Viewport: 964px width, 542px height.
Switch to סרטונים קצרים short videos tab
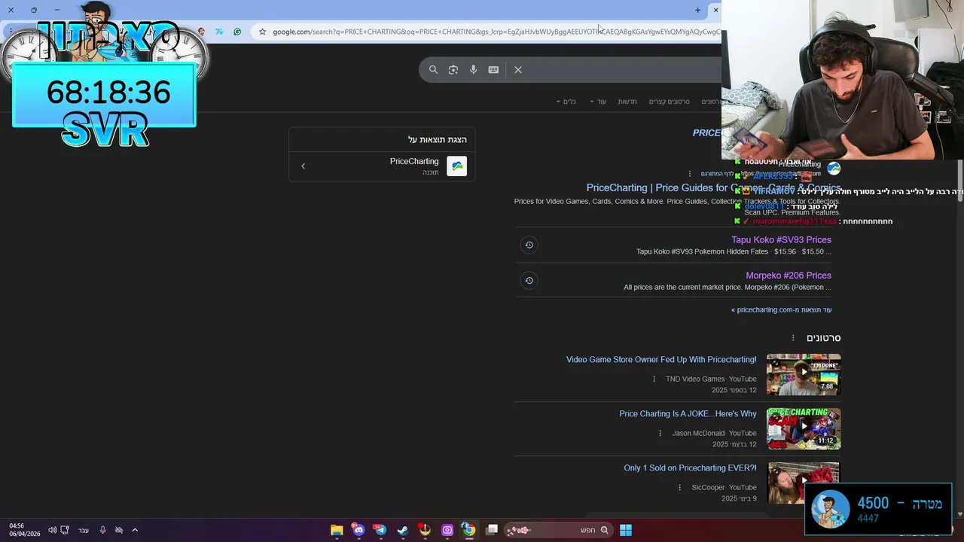point(670,102)
